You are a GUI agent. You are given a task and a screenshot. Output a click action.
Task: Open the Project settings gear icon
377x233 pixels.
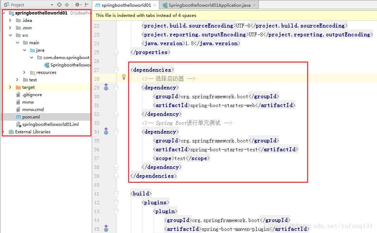point(77,5)
